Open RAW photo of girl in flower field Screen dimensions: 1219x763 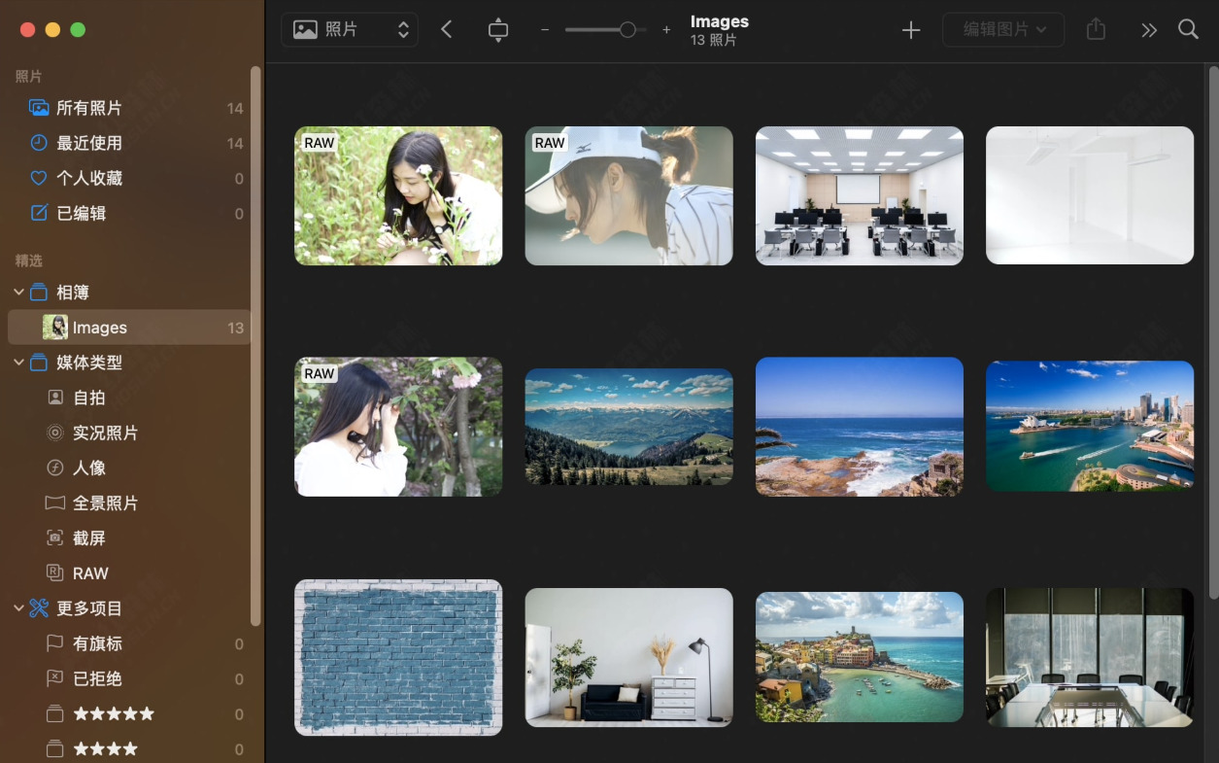398,195
